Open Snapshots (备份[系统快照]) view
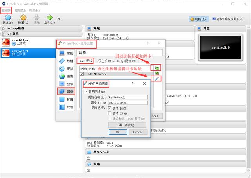The image size is (251, 178). point(227,19)
